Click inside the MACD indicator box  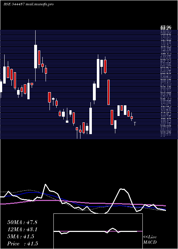click(98, 231)
